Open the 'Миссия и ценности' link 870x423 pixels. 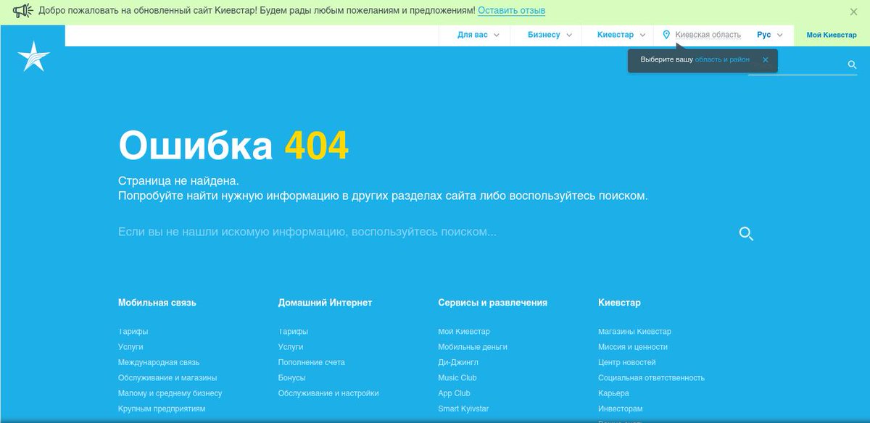pos(633,347)
